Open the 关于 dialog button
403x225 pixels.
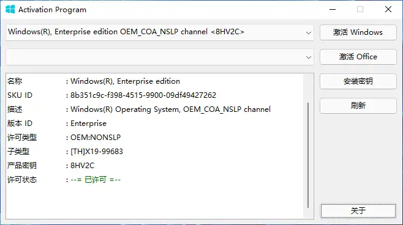tap(358, 211)
